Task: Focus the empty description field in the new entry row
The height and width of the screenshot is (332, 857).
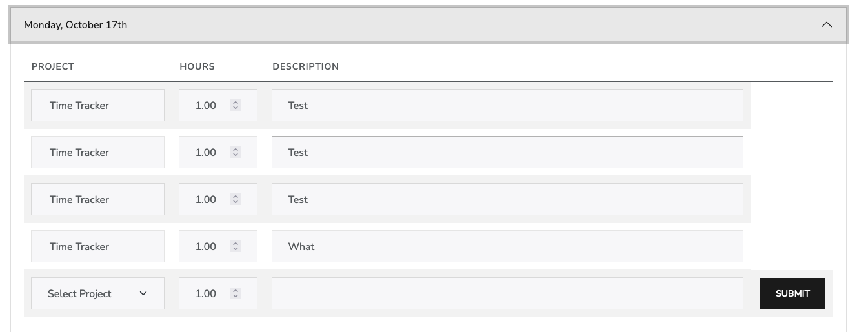Action: click(x=507, y=293)
